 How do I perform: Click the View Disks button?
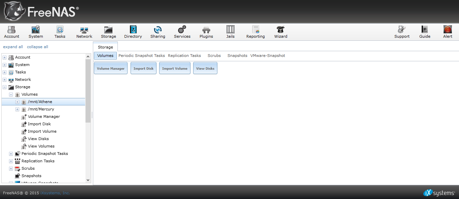[x=205, y=68]
